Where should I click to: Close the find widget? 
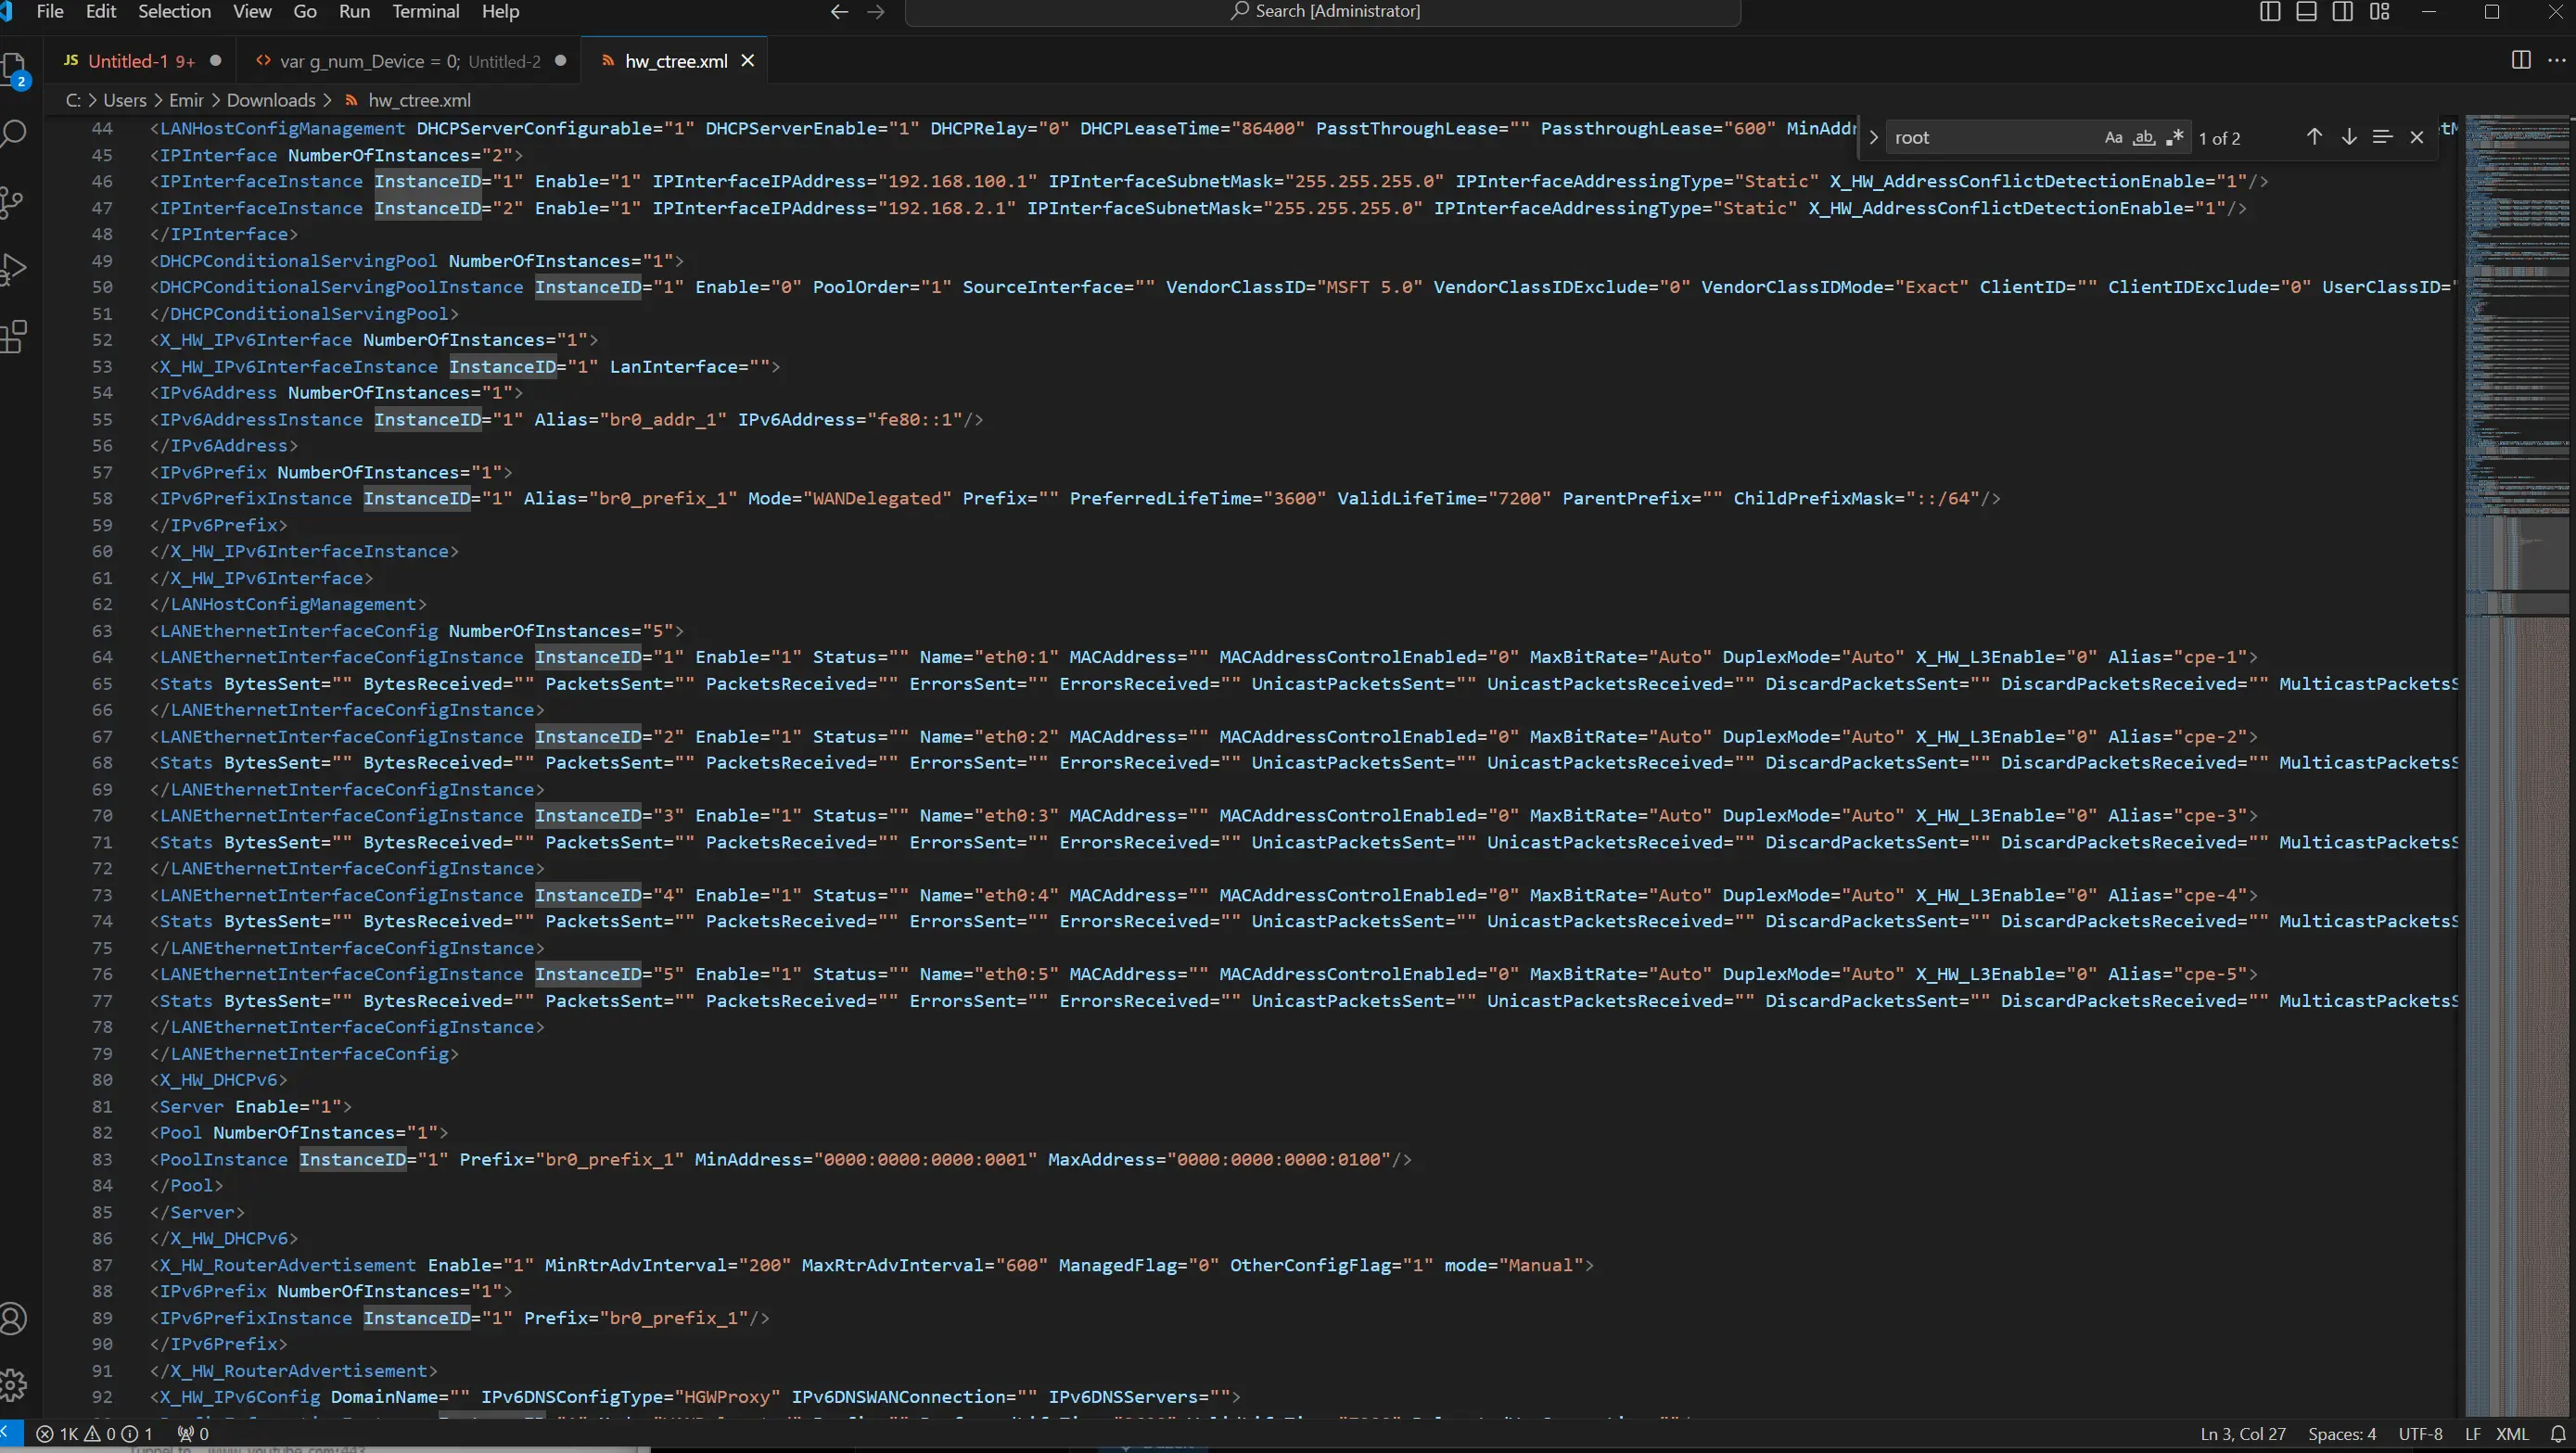coord(2417,138)
